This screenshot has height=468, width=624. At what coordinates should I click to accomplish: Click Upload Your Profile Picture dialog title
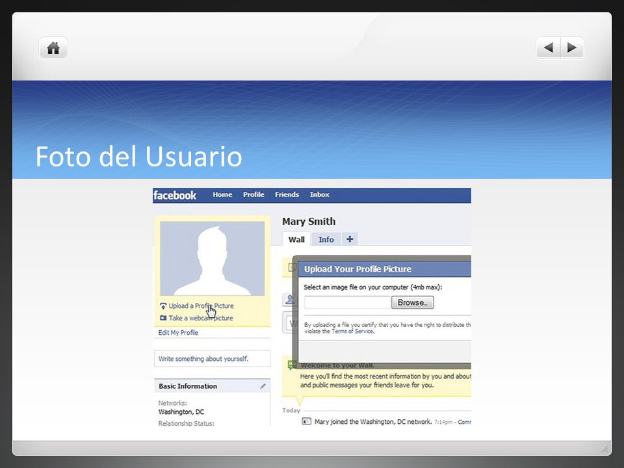[x=357, y=269]
